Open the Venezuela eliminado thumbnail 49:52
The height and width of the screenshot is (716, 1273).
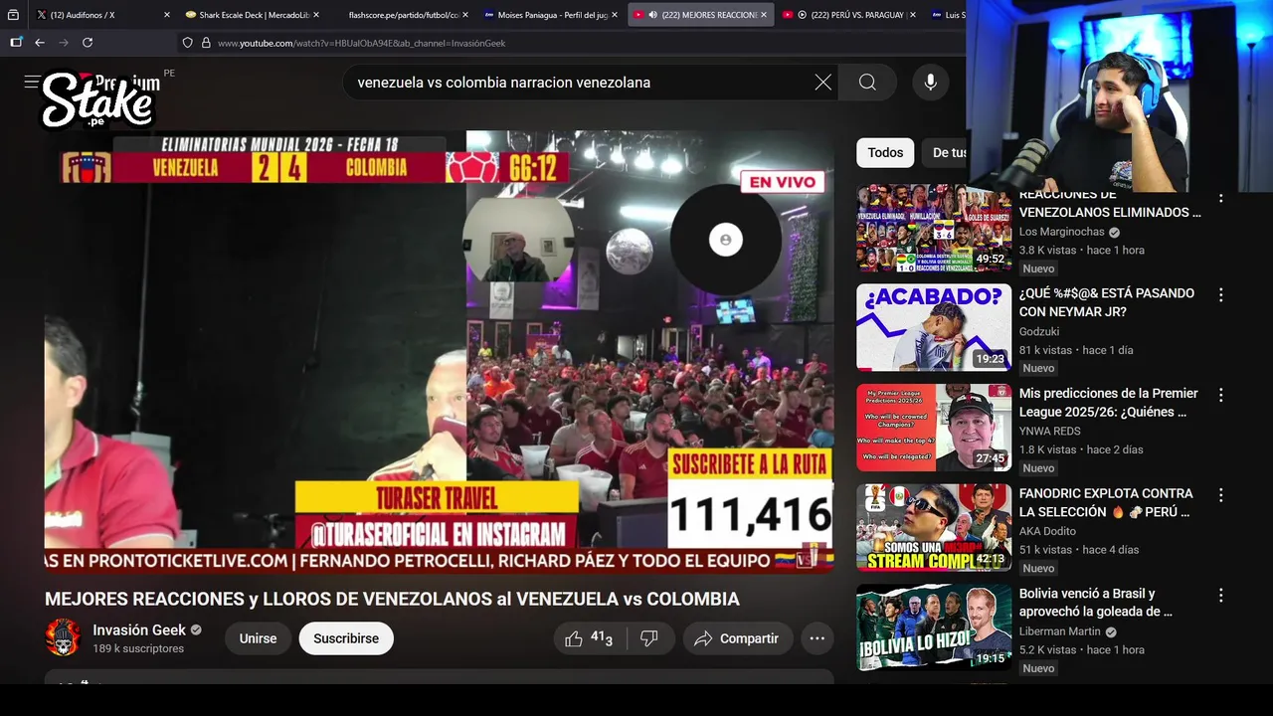[x=934, y=229]
